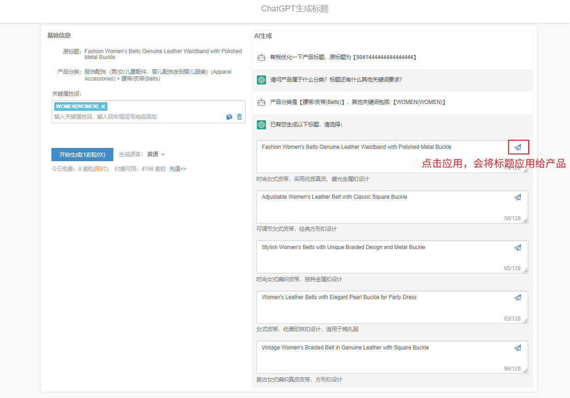Screen dimensions: 570x398
Task: Apply the Adjustable Women's Leather Belt title
Action: point(518,197)
